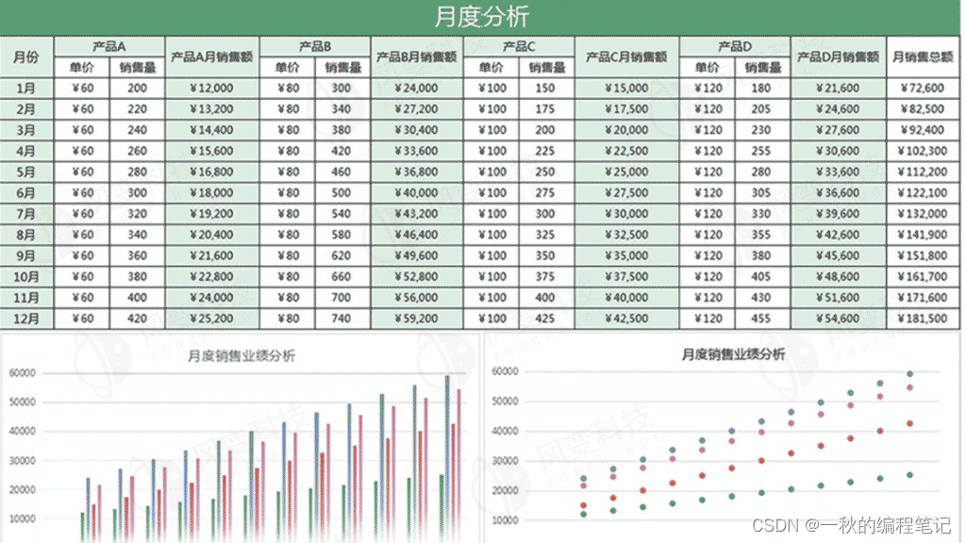Image resolution: width=966 pixels, height=543 pixels.
Task: Click the ¥48,600 cell in 10月 row
Action: tap(838, 276)
